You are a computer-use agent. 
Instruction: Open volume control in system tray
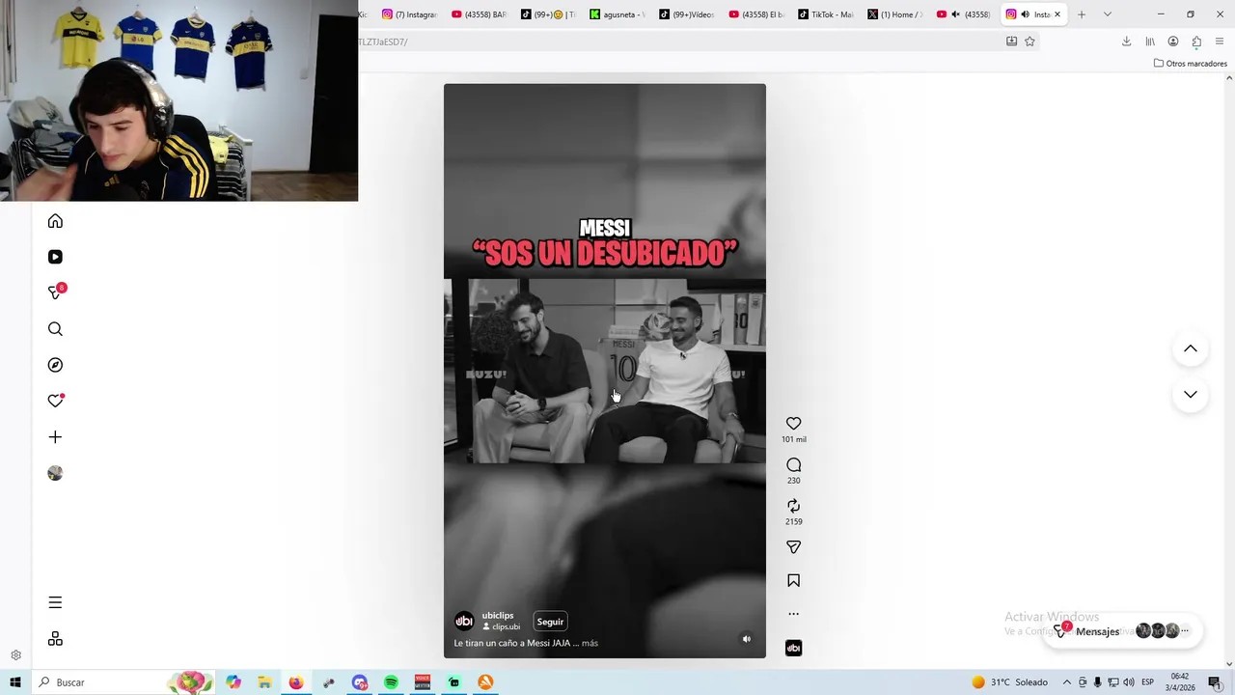tap(1128, 682)
